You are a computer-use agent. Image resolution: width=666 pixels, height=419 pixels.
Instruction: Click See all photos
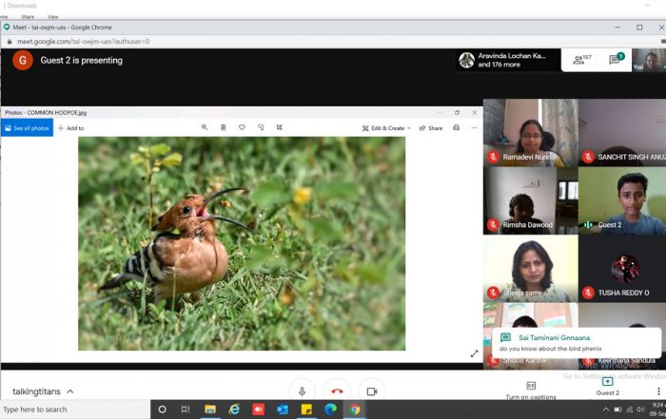coord(27,127)
